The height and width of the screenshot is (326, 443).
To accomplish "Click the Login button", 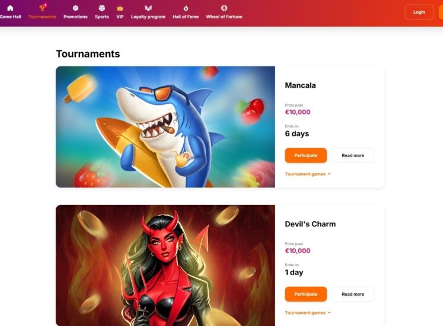I will tap(419, 12).
